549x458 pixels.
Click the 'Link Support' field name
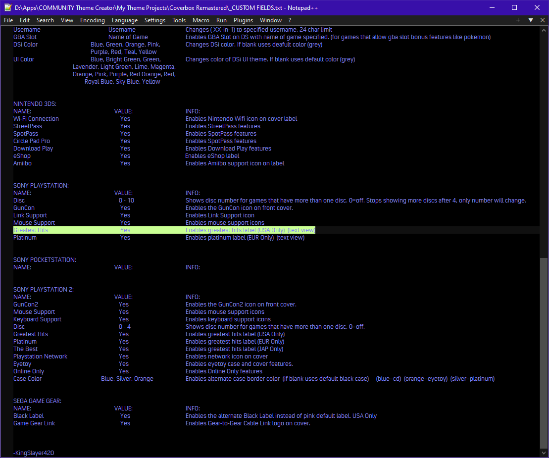click(x=30, y=215)
